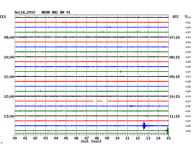Click minute 06 on the time axis
This screenshot has height=146, width=192.
point(76,138)
